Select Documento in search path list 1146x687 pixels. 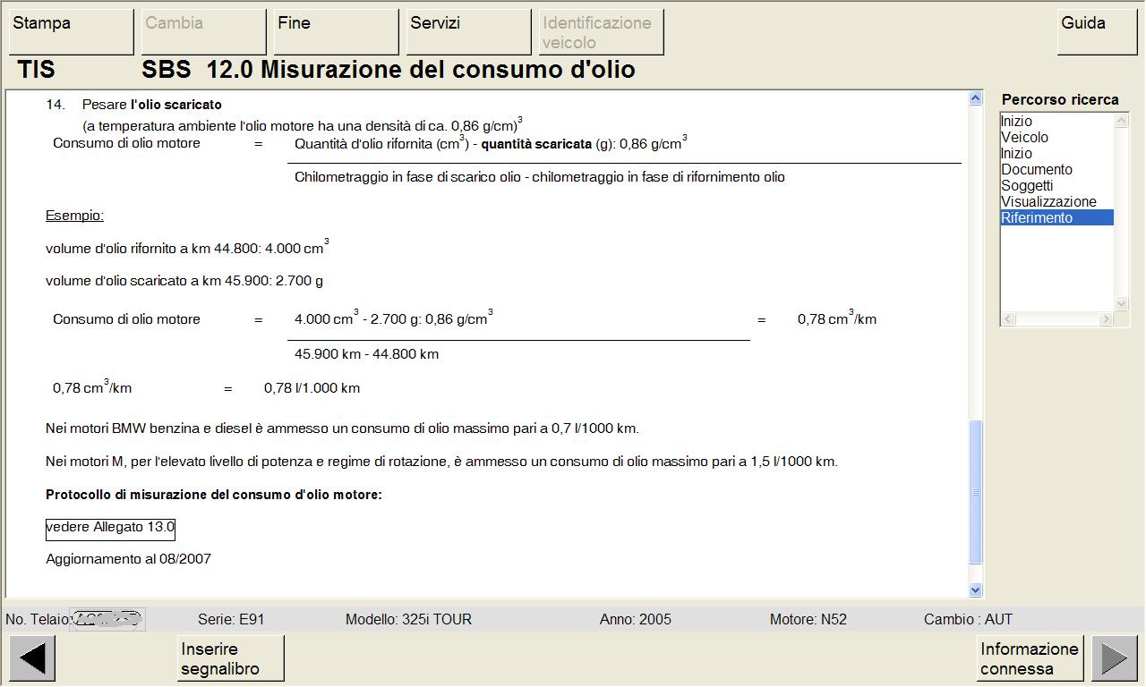click(x=1036, y=169)
